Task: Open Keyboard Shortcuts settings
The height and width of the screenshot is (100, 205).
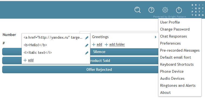Action: (x=177, y=64)
